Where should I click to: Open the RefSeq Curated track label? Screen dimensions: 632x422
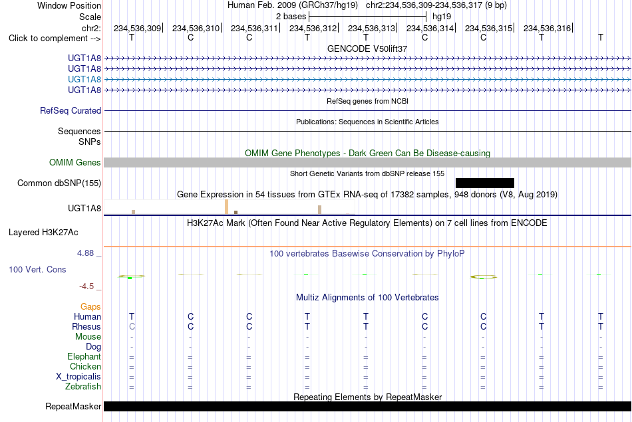71,110
